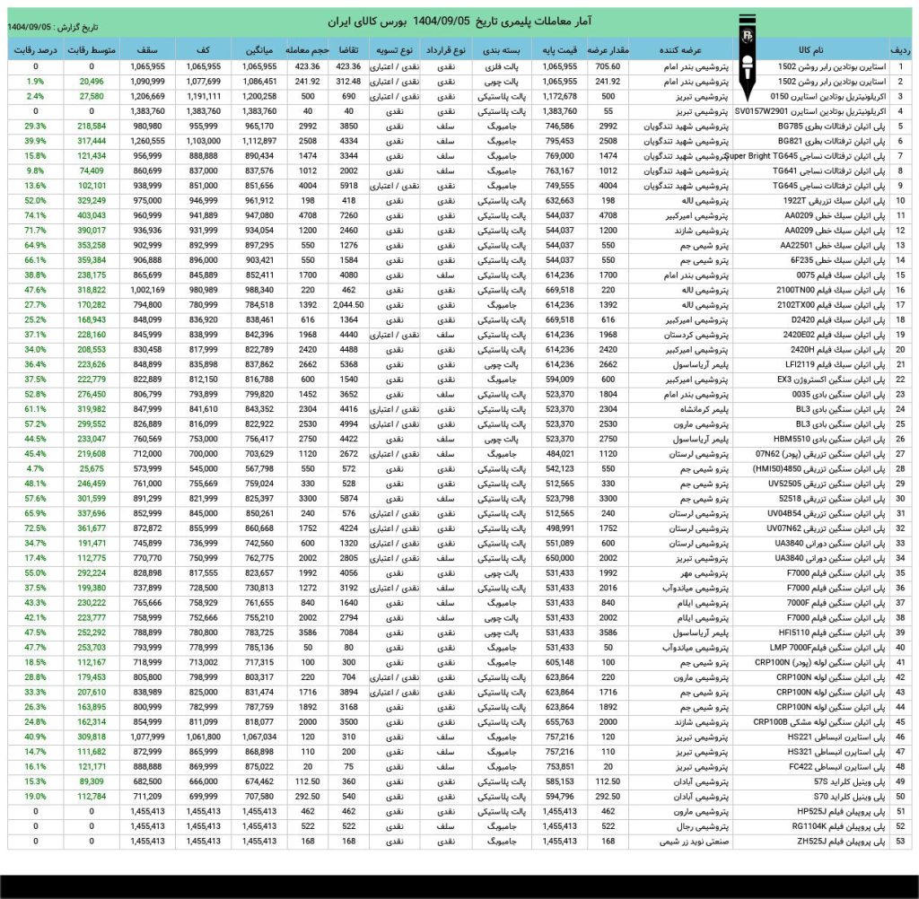Select the FC422 product name cell
The height and width of the screenshot is (899, 919).
coord(811,767)
